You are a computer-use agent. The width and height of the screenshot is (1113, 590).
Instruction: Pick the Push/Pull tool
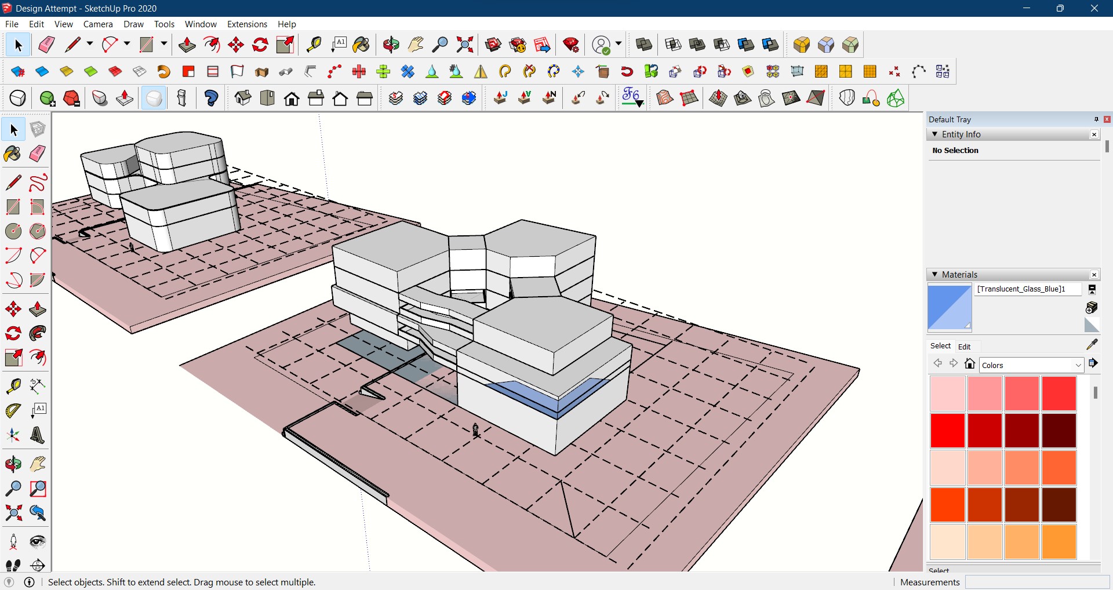tap(38, 309)
